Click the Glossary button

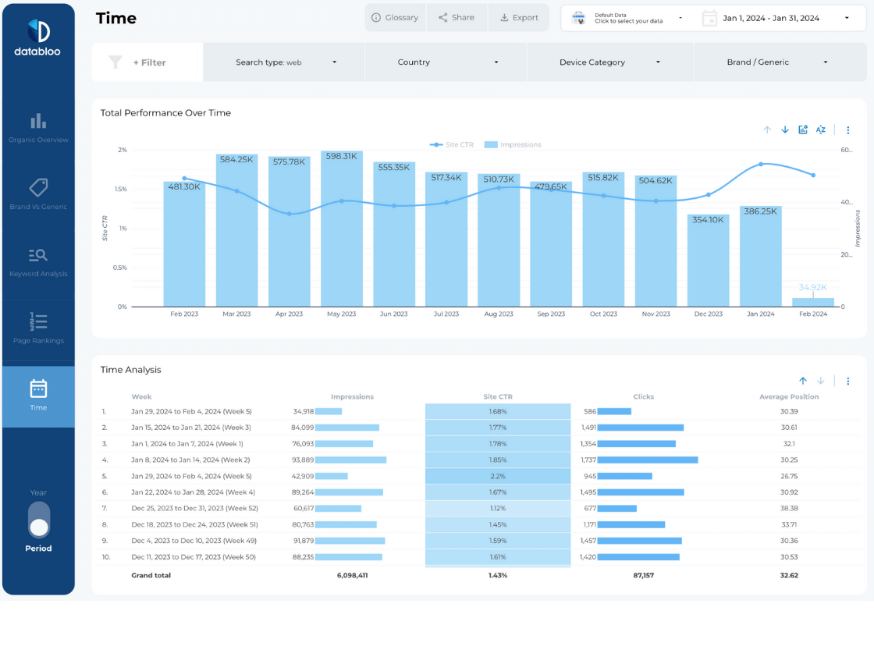(x=395, y=18)
